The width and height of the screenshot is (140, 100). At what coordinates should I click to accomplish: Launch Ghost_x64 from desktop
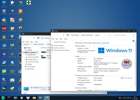(12, 3)
